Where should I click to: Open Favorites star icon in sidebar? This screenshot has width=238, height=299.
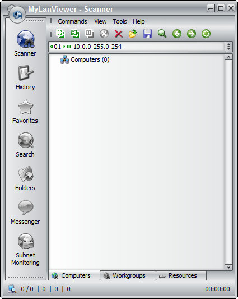[25, 111]
